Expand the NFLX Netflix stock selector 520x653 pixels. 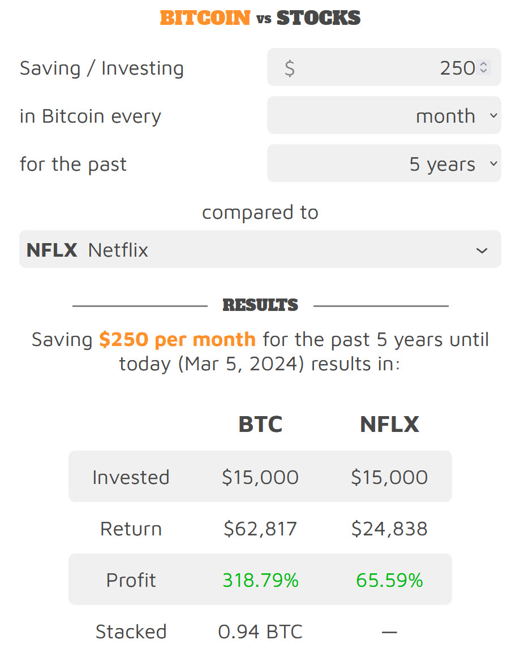pyautogui.click(x=260, y=249)
